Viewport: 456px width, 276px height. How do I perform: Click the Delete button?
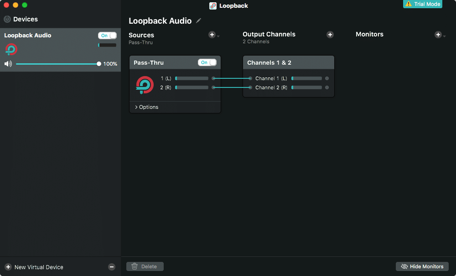click(145, 266)
